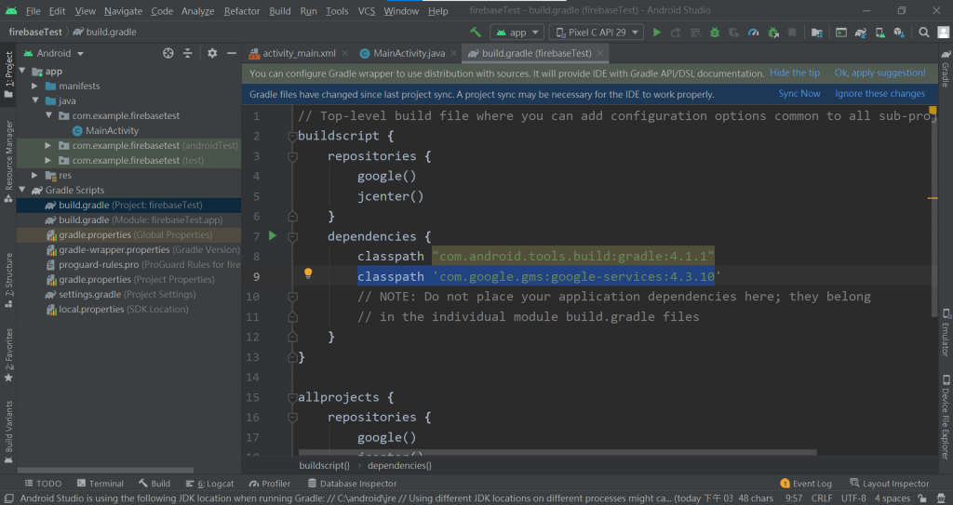Screen dimensions: 953x505
Task: Open the Android project view dropdown
Action: pyautogui.click(x=54, y=54)
